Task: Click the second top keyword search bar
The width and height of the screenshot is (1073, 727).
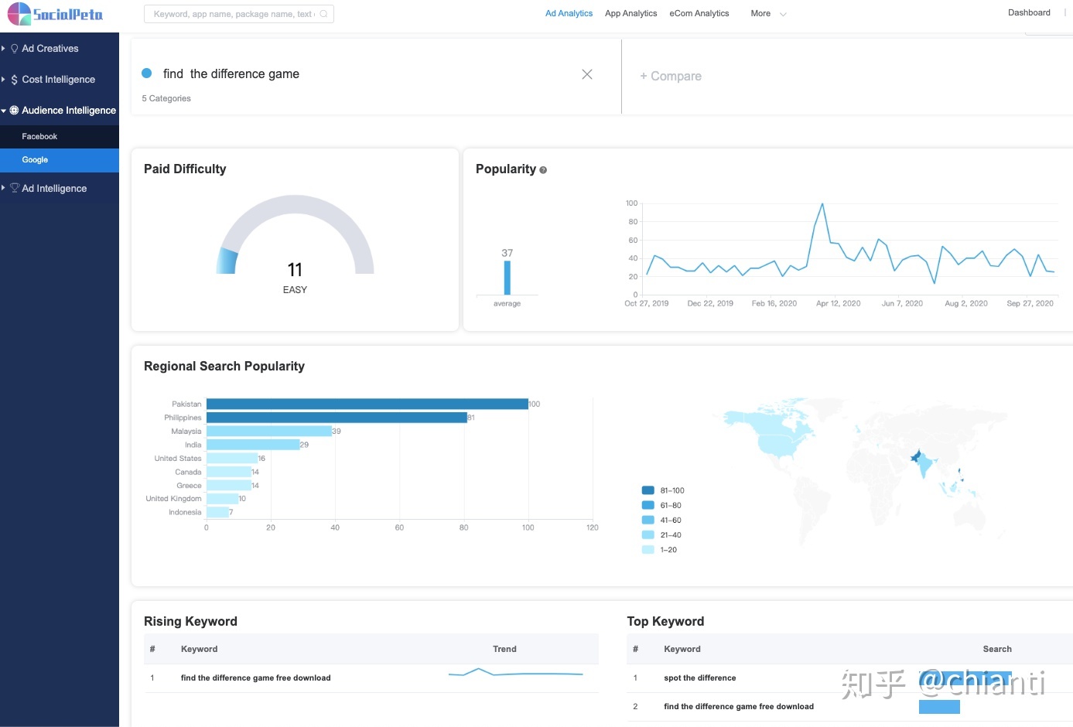Action: click(939, 707)
